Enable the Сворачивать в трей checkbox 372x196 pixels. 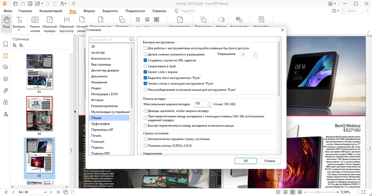click(x=145, y=66)
